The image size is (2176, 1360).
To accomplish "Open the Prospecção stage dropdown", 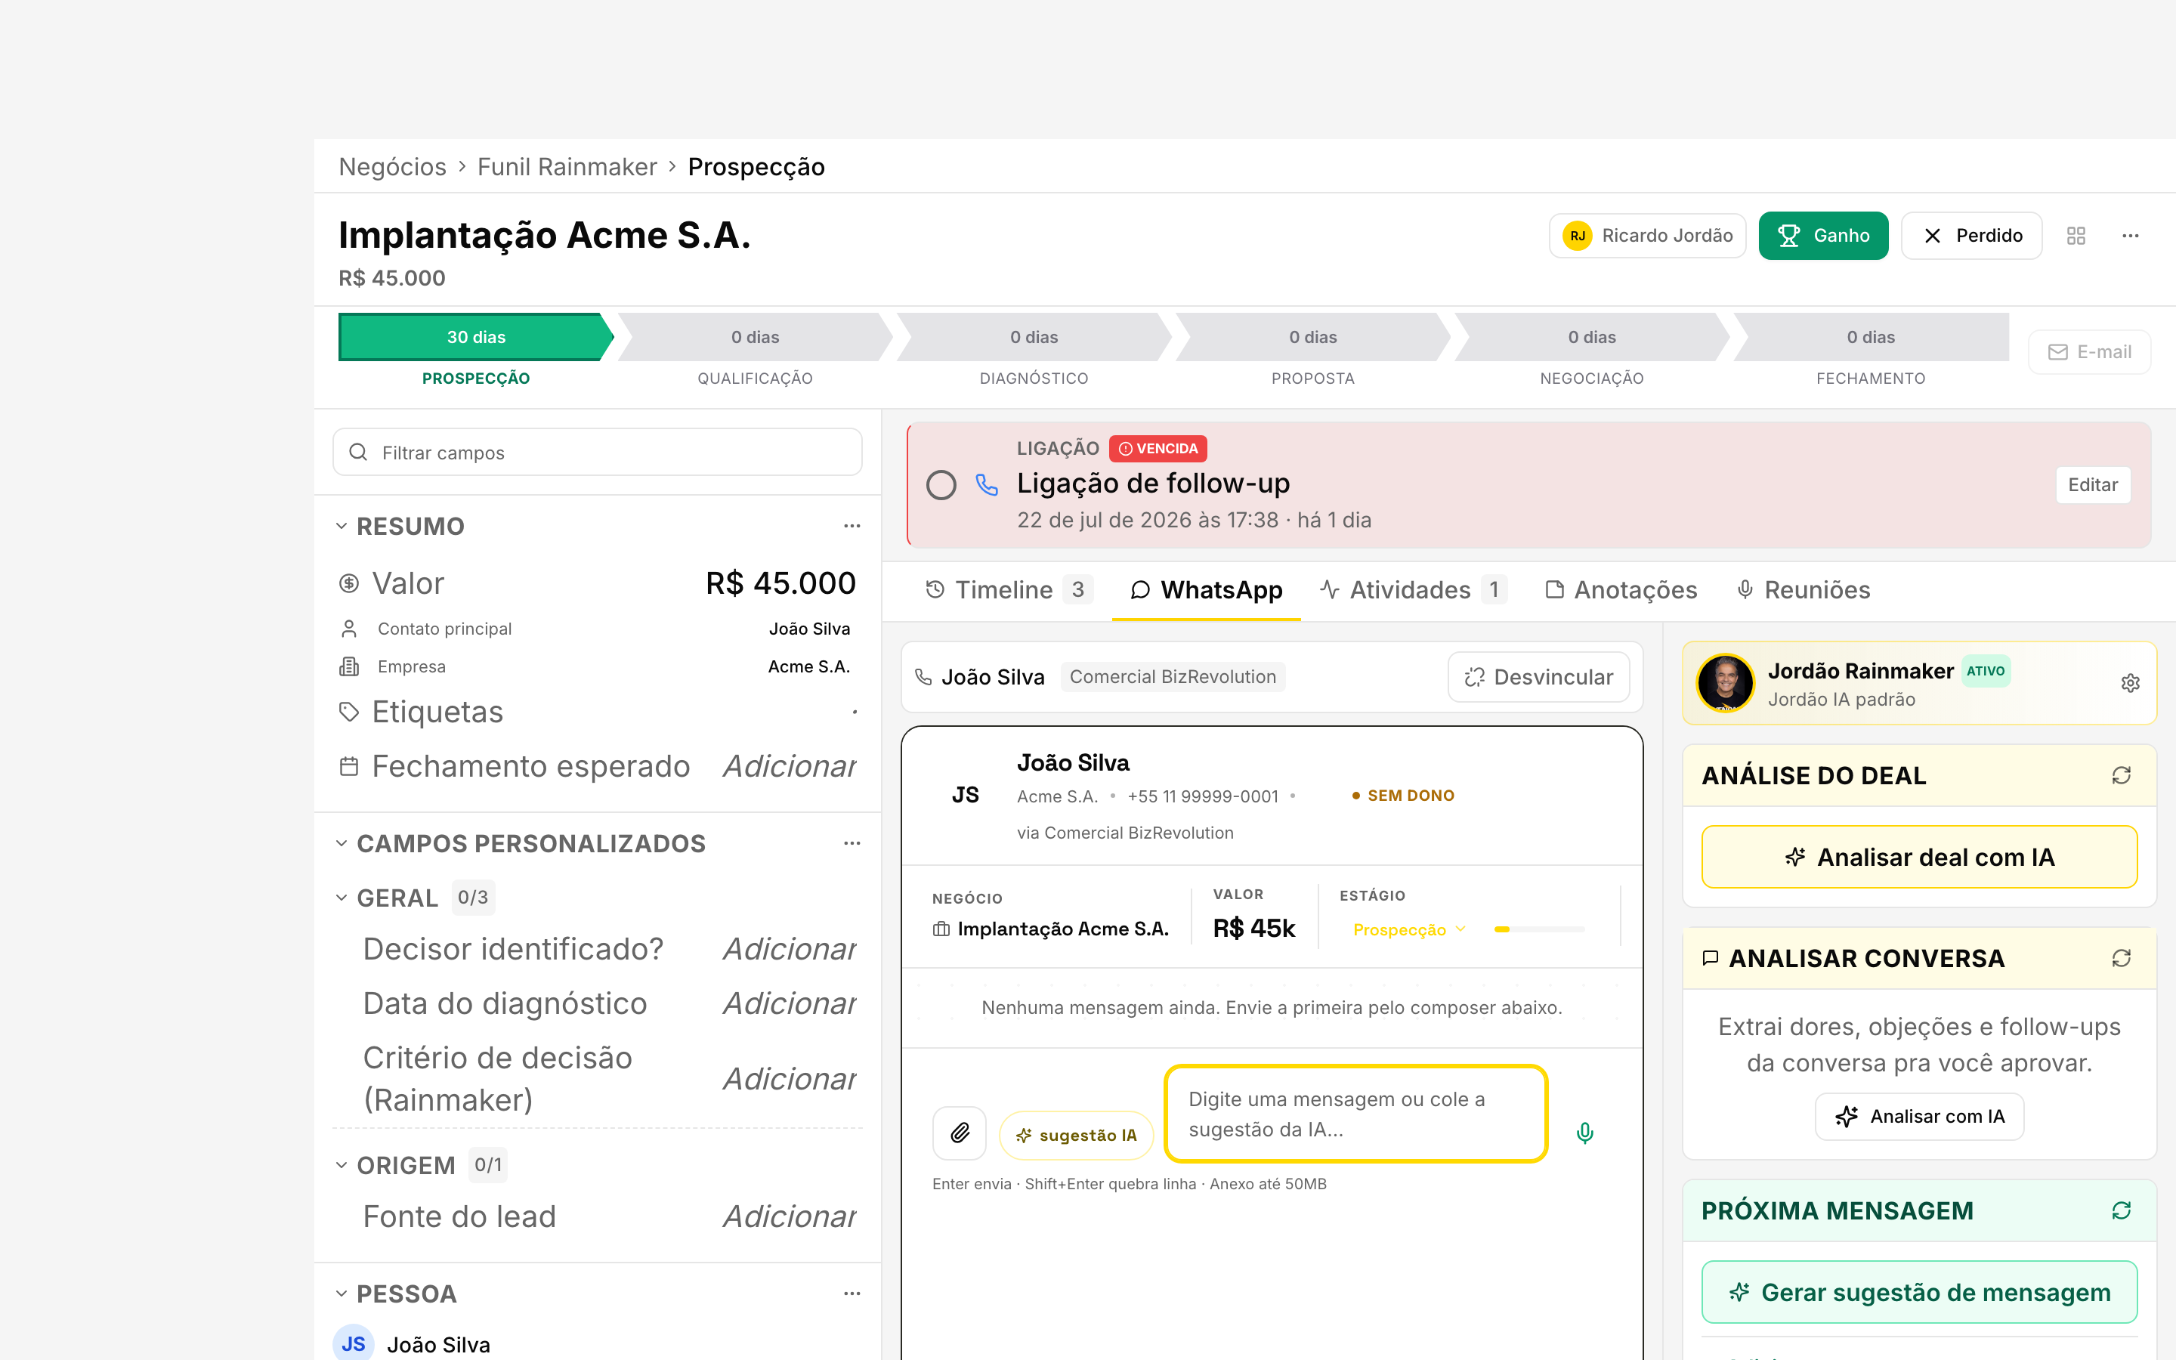I will tap(1409, 929).
